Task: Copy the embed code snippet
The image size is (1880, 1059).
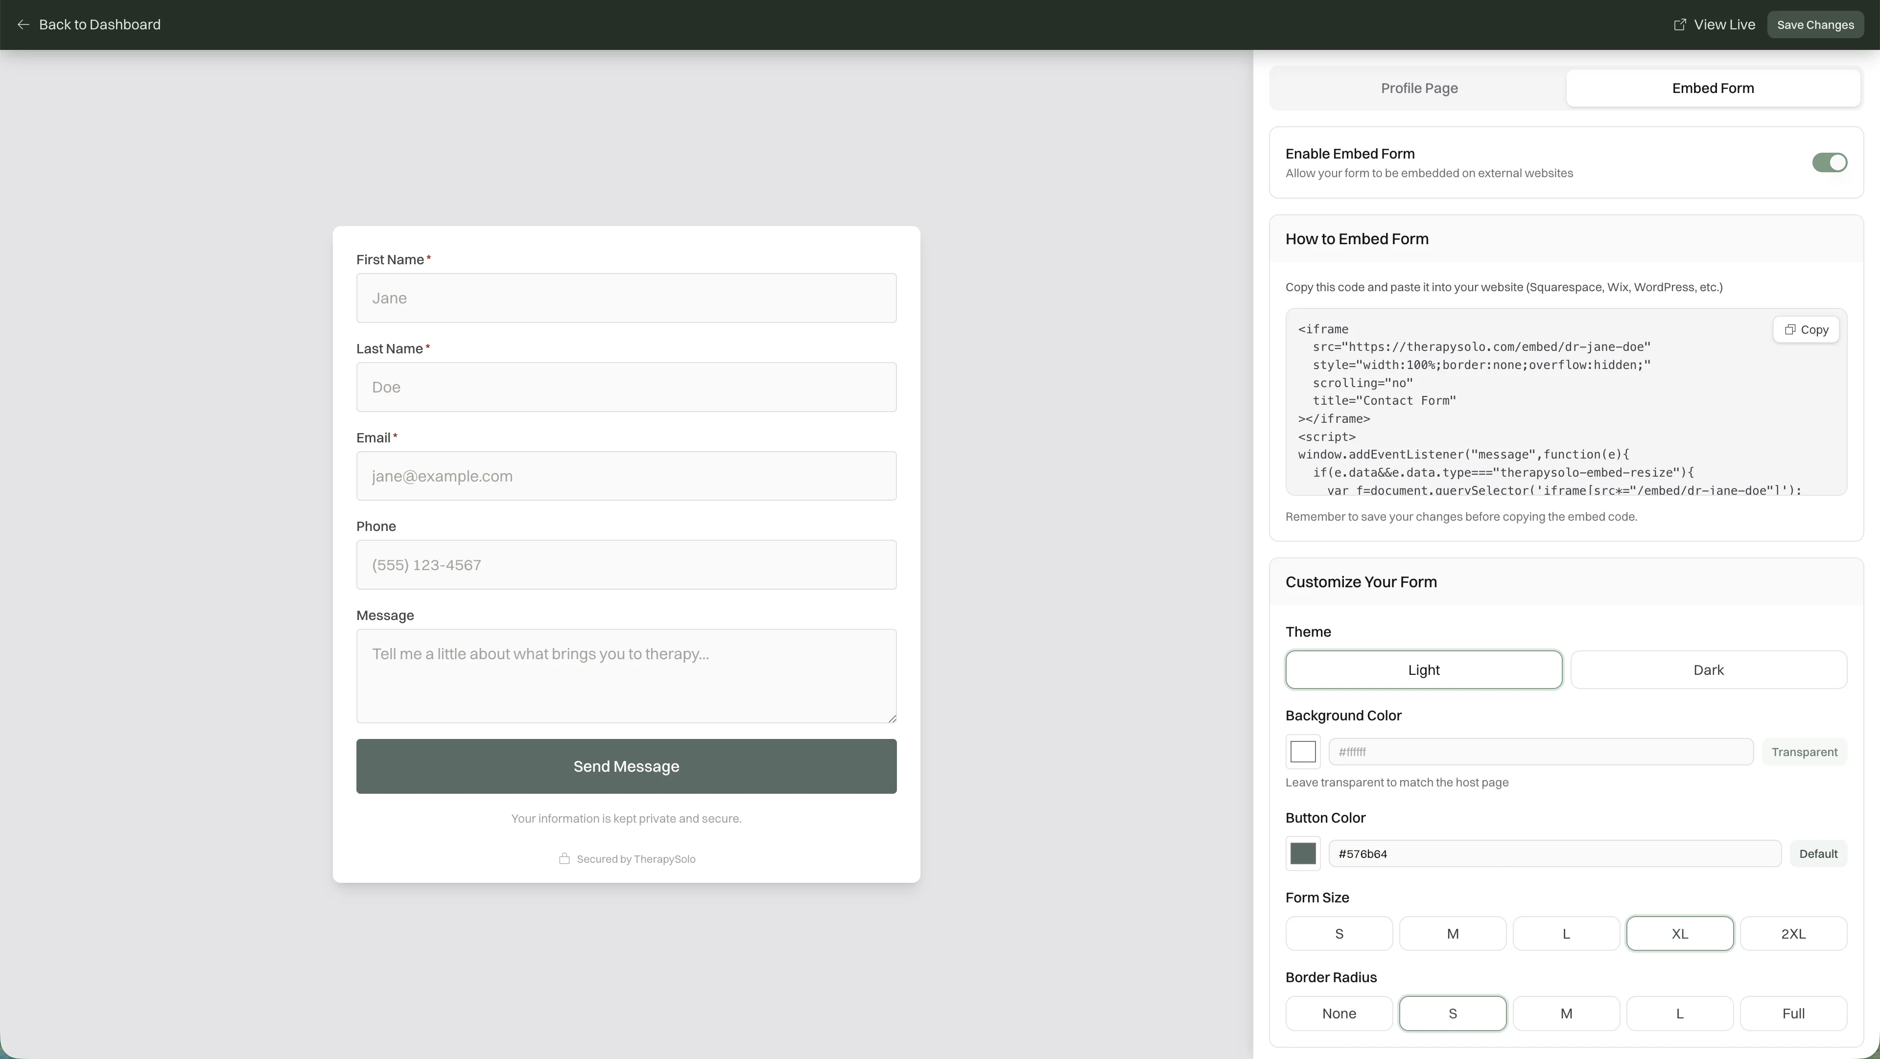Action: tap(1806, 329)
